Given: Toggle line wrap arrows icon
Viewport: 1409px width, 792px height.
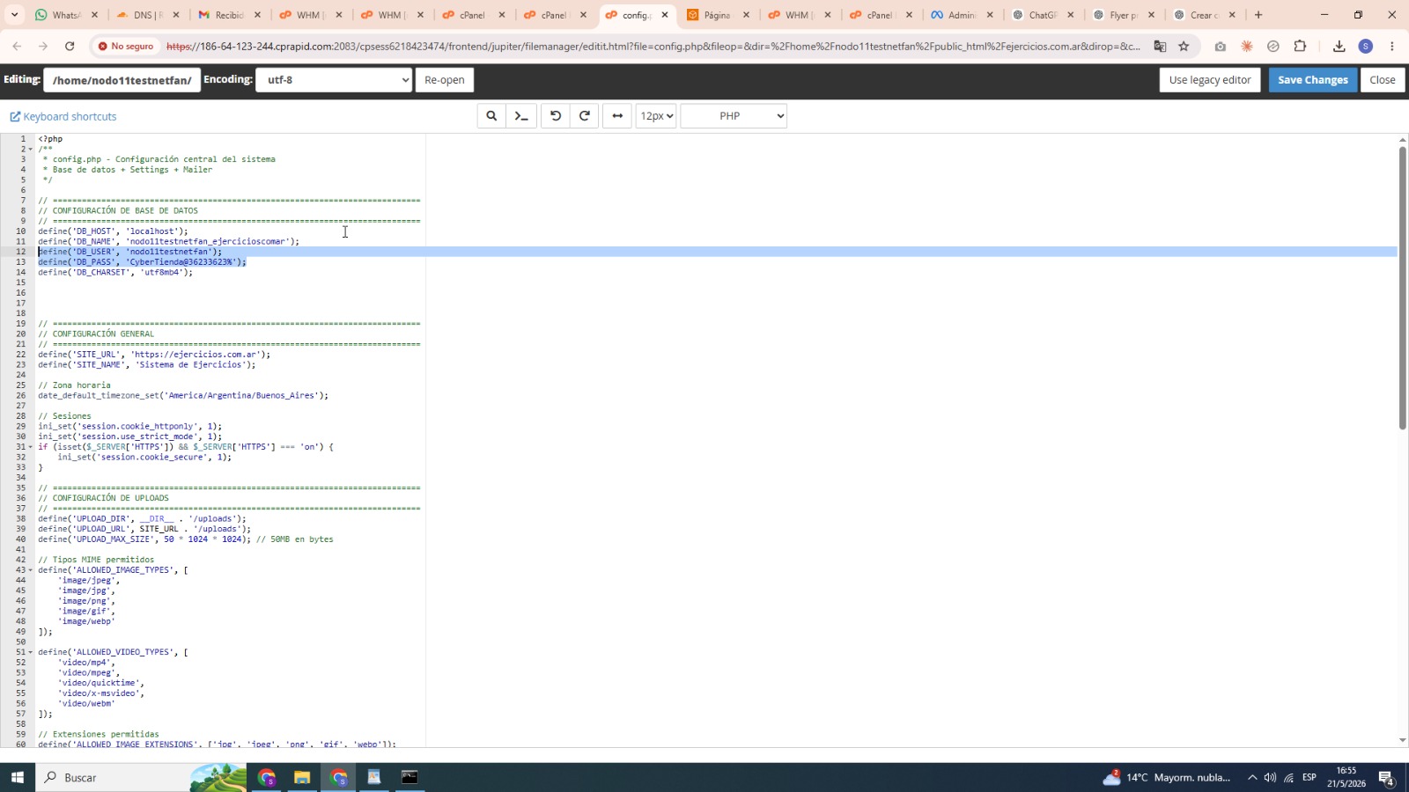Looking at the screenshot, I should pos(617,116).
